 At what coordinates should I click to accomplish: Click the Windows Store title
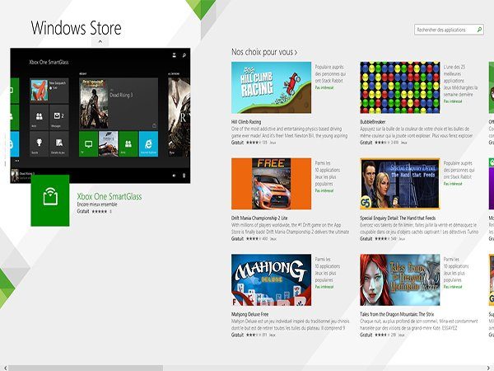pyautogui.click(x=76, y=28)
